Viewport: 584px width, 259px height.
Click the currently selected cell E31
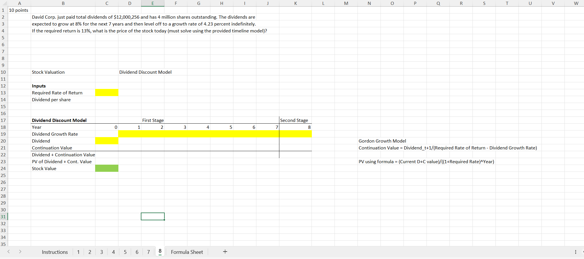pos(153,217)
